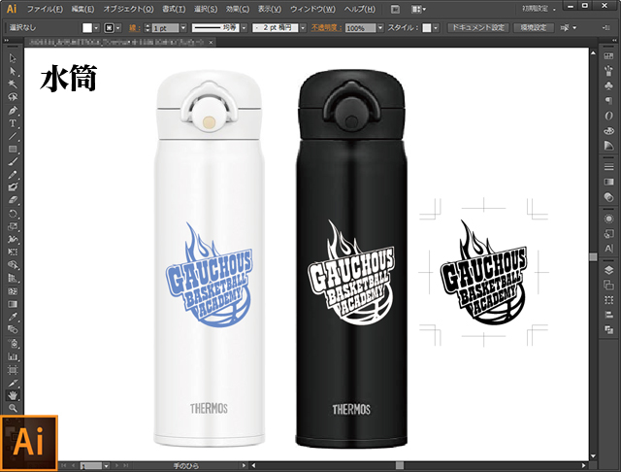Open the Brushes panel icon

608,71
